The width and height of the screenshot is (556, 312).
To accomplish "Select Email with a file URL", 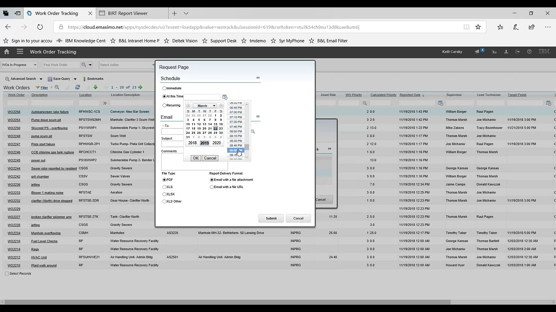I will pyautogui.click(x=212, y=187).
